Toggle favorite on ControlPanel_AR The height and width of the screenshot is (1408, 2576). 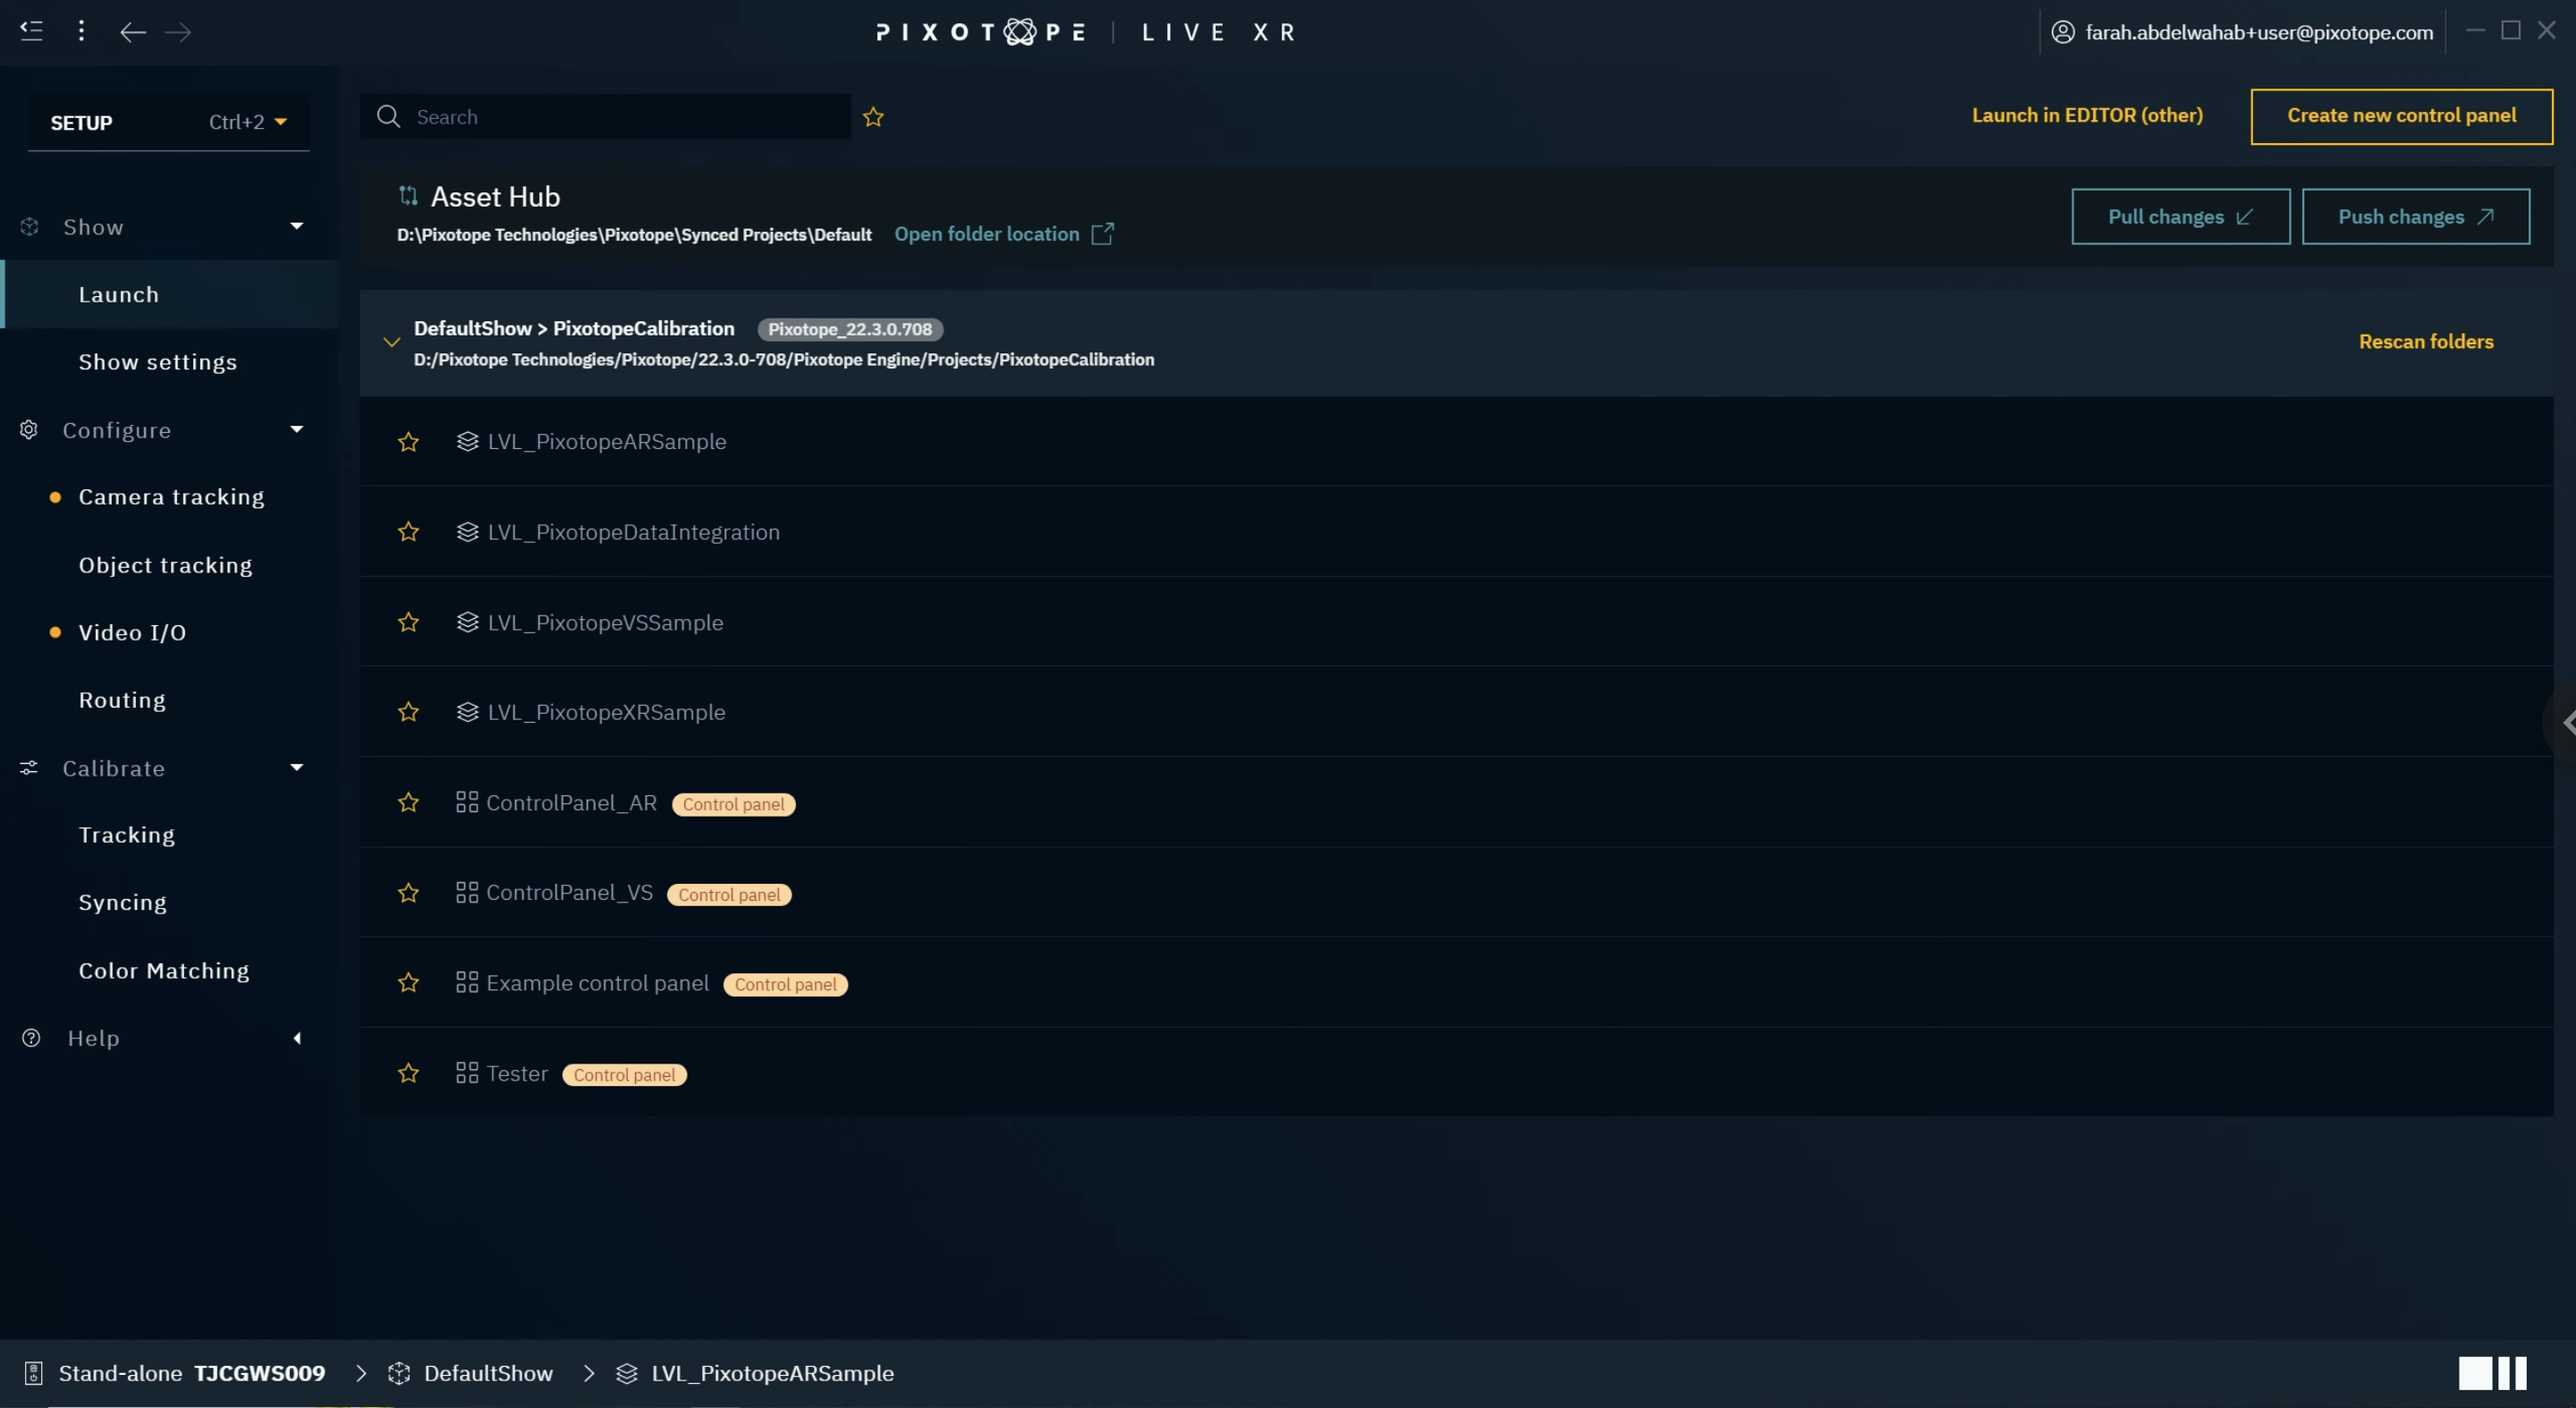[x=408, y=803]
